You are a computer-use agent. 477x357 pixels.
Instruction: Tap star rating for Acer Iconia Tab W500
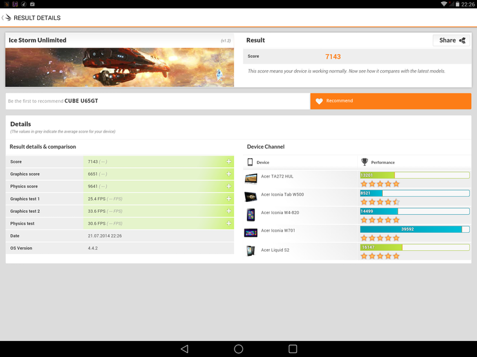coord(380,202)
